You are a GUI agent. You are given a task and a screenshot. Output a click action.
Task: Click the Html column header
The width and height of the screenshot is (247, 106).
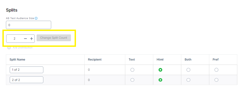(x=160, y=59)
